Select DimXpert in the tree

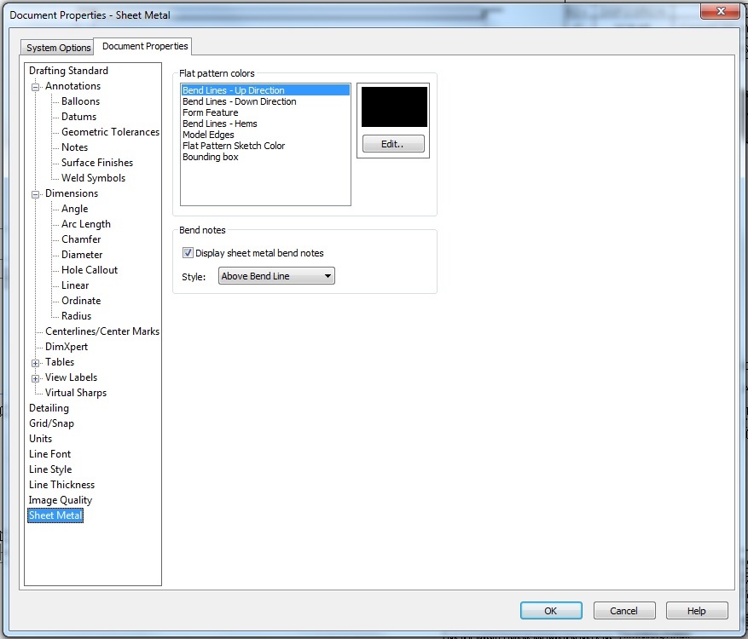point(67,347)
